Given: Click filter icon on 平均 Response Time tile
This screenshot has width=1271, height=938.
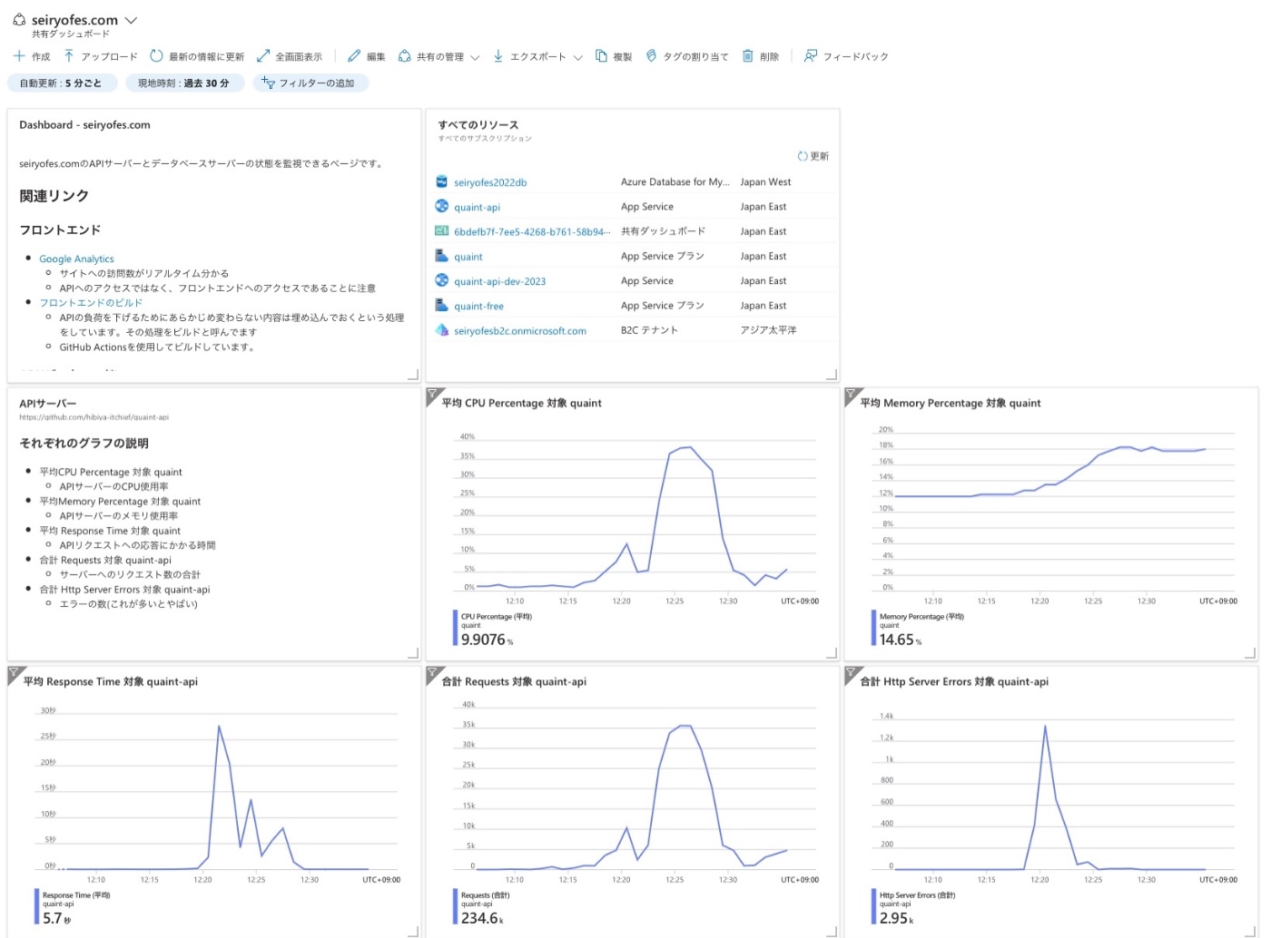Looking at the screenshot, I should (x=14, y=673).
